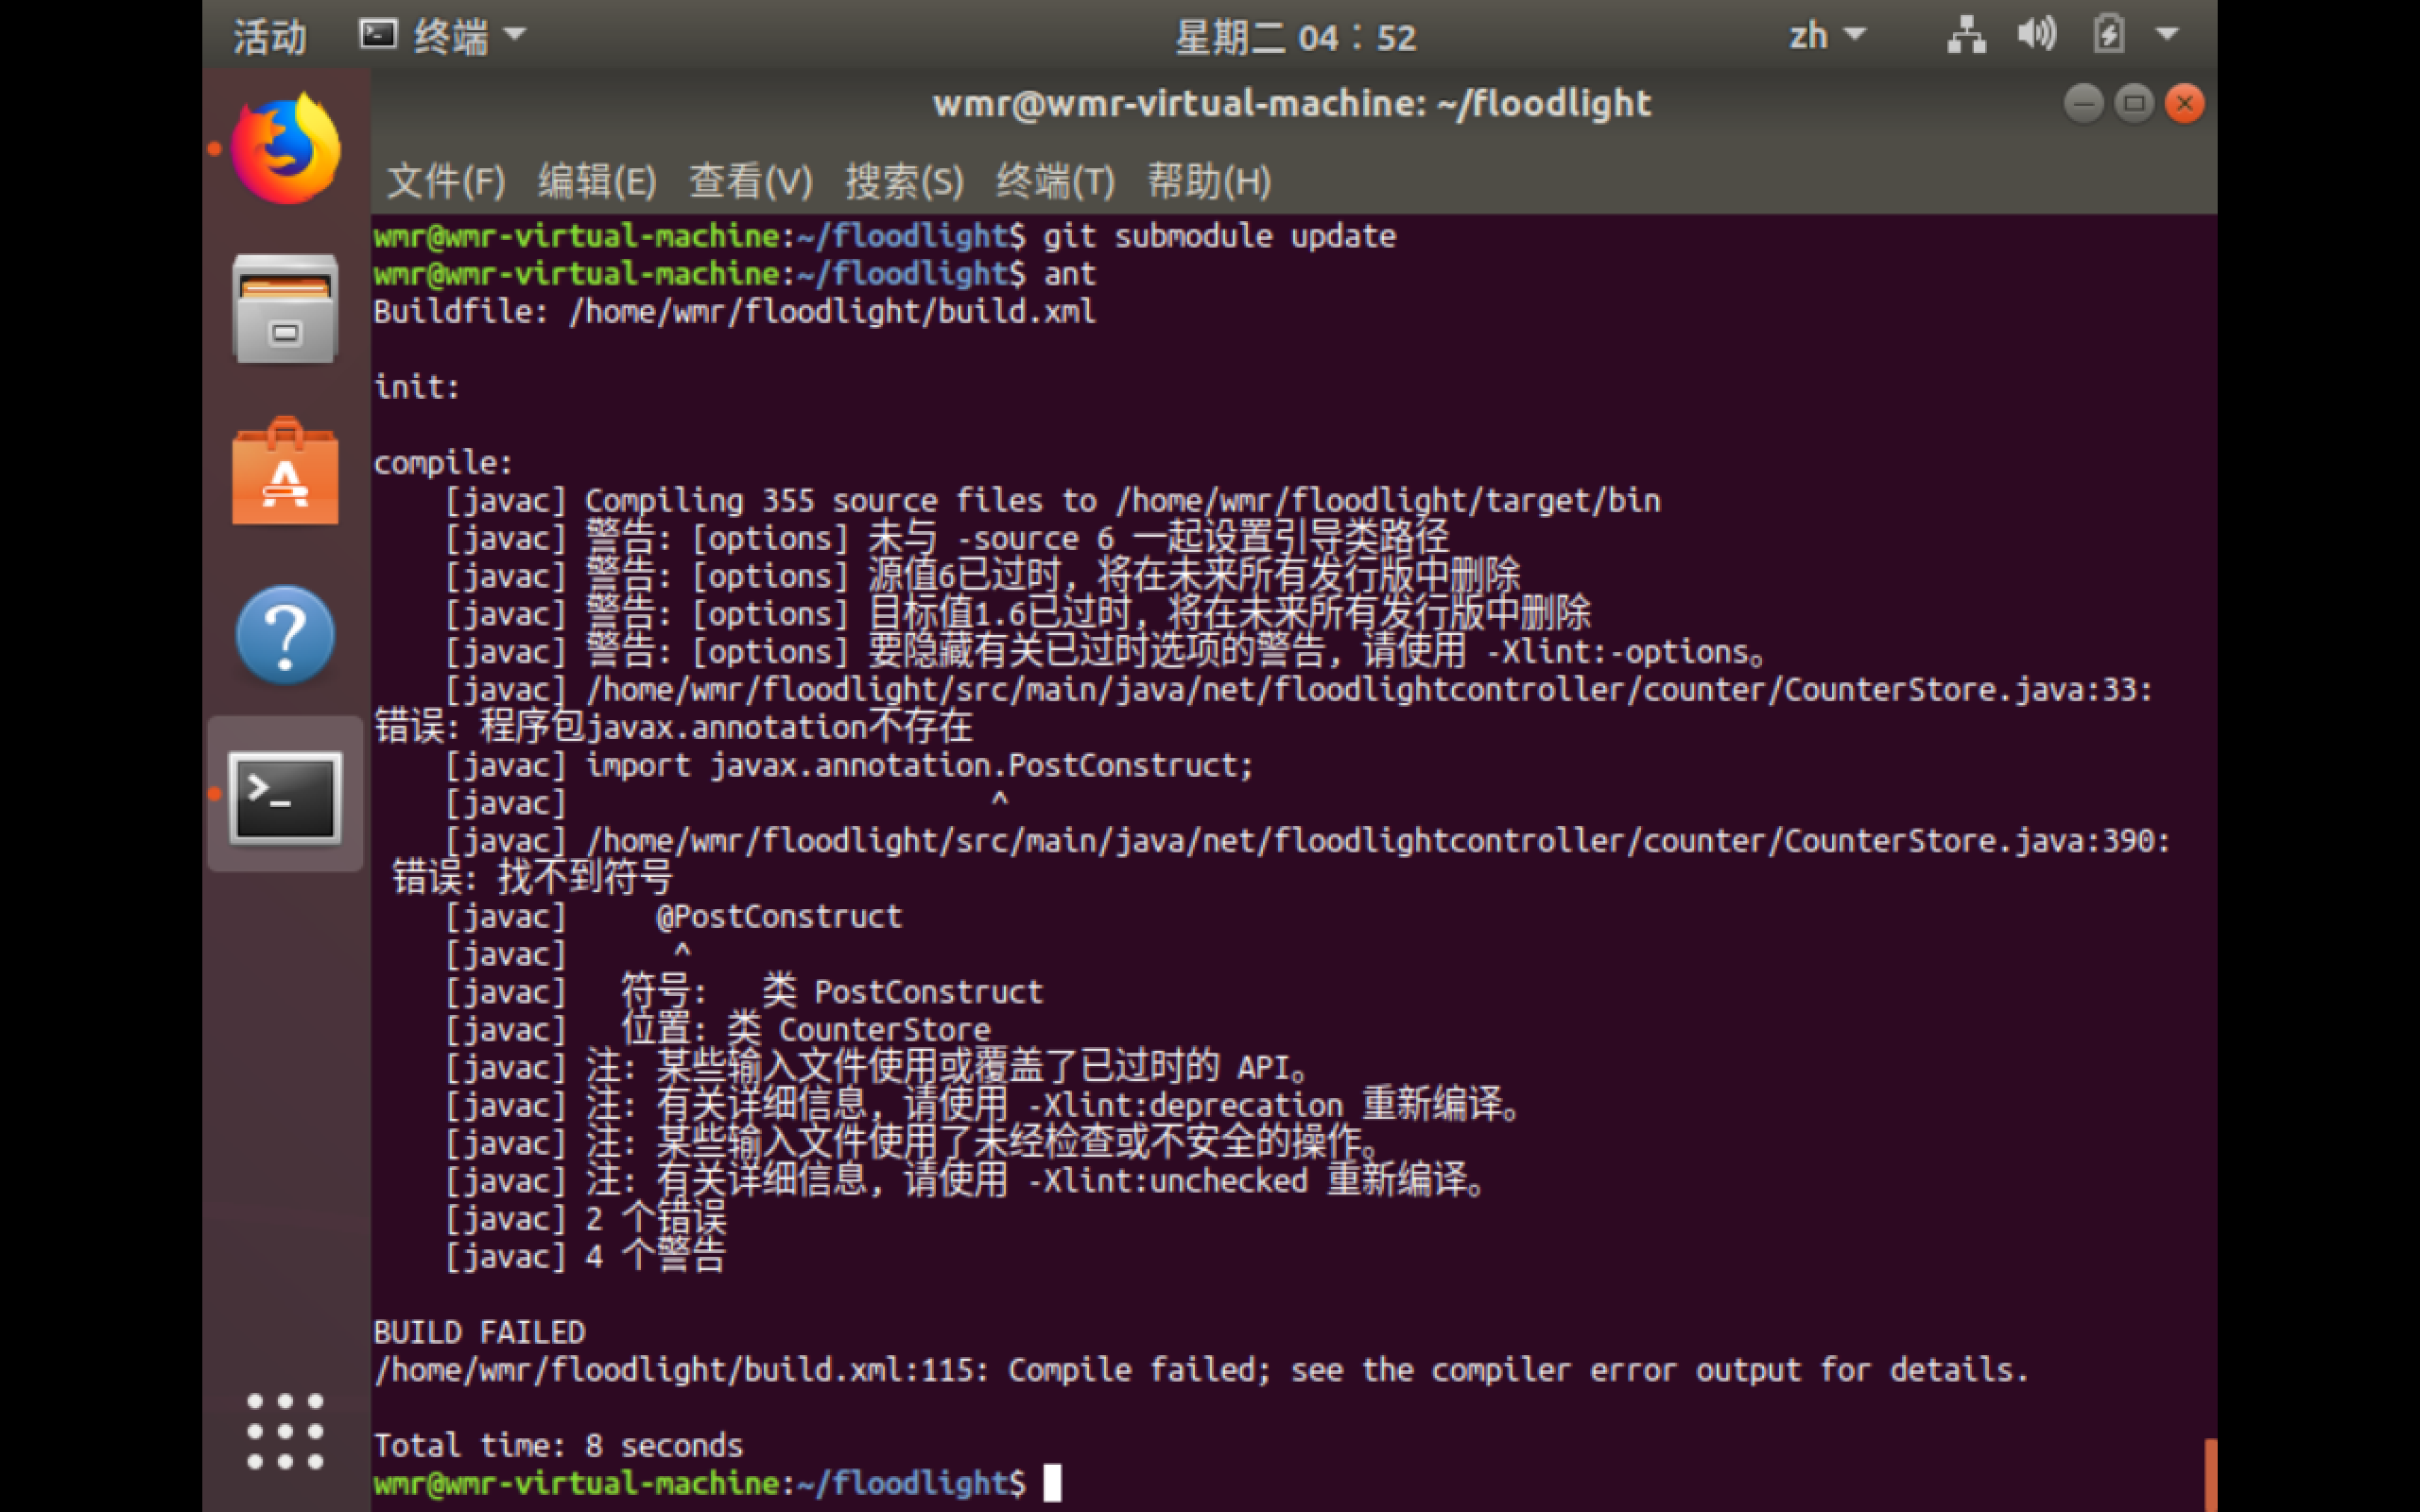
Task: Minimize the terminal window
Action: [x=2084, y=103]
